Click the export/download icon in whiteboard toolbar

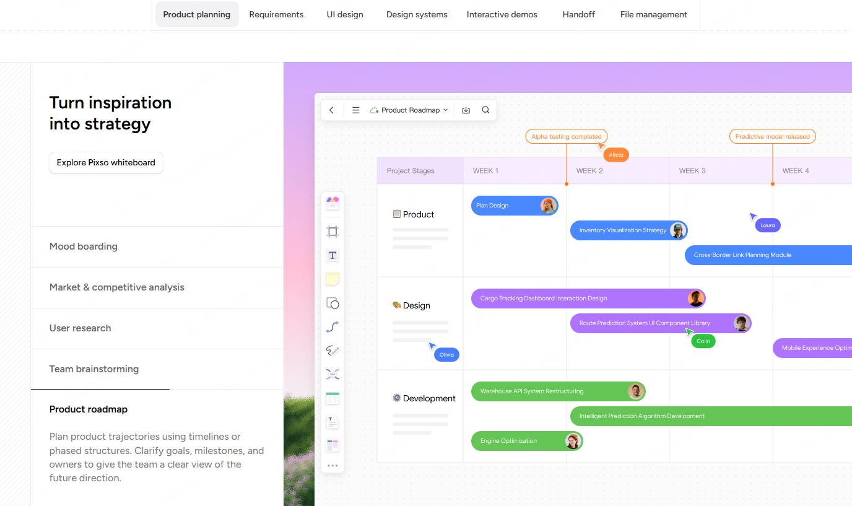(x=466, y=110)
